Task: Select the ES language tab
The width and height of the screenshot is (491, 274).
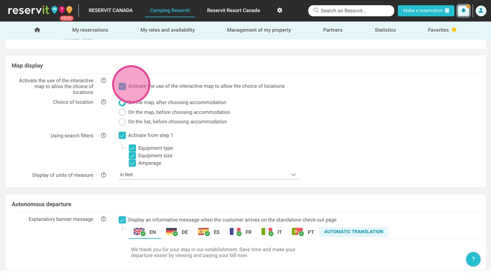Action: pyautogui.click(x=209, y=232)
